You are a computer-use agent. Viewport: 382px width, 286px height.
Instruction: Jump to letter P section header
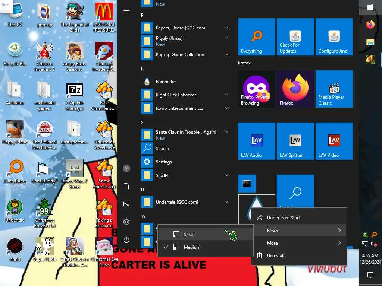pos(142,15)
